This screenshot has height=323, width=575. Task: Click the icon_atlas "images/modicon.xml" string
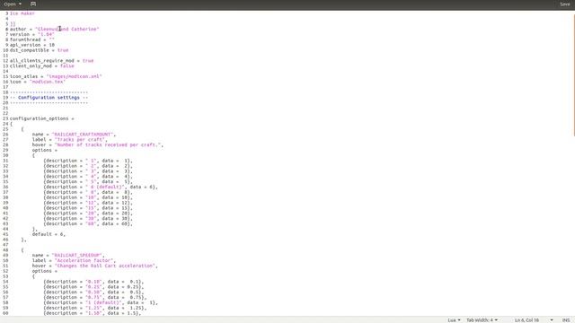74,76
